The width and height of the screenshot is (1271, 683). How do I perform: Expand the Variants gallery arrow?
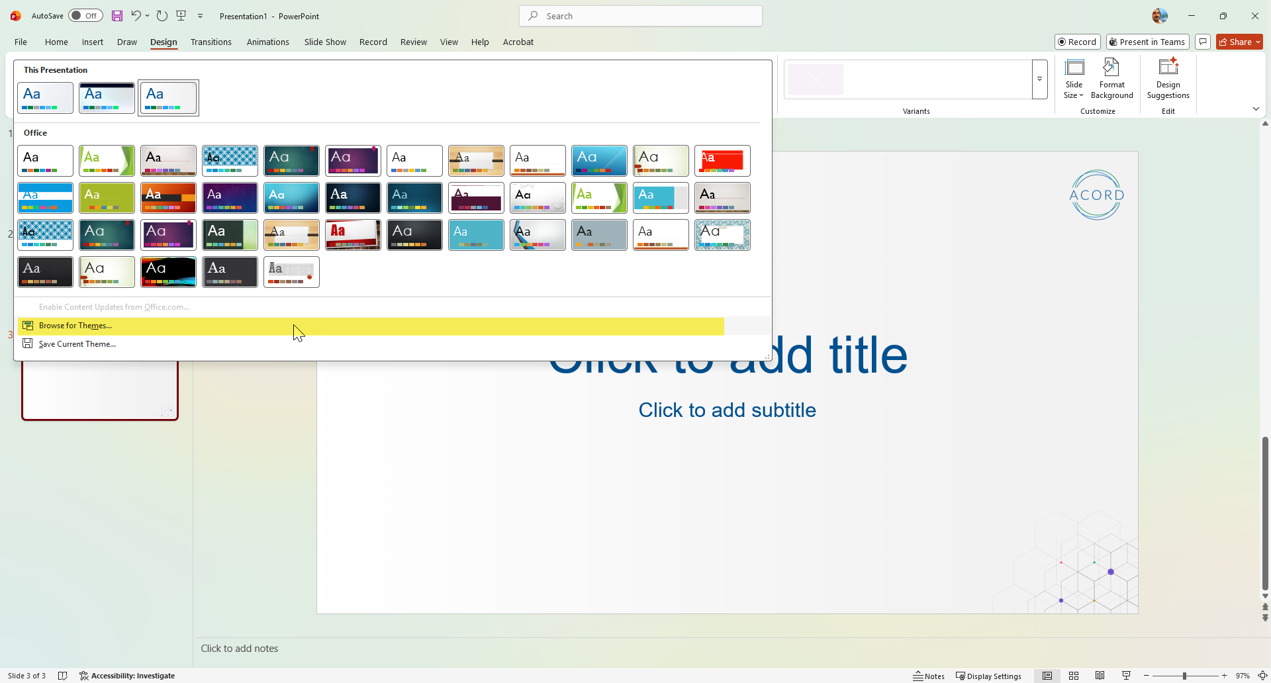coord(1039,79)
